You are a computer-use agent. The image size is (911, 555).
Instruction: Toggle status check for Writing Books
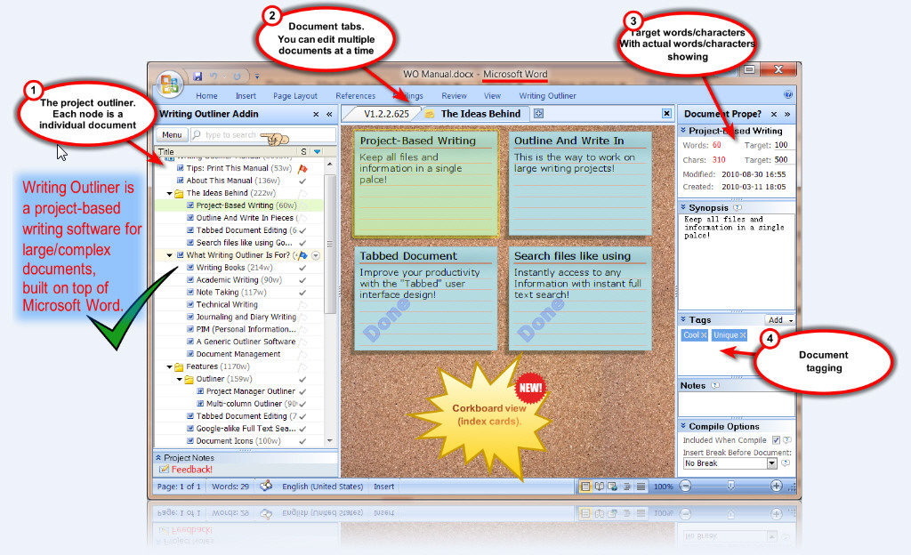point(302,268)
